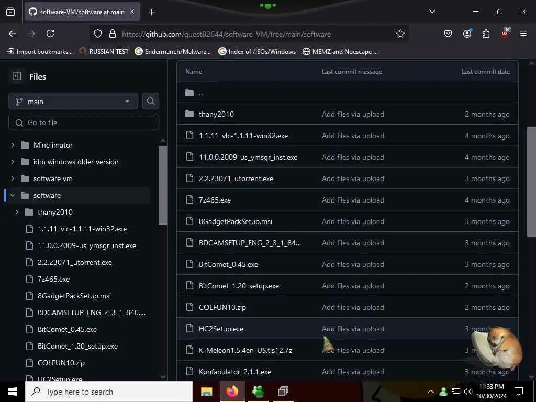Open the notification center icon
Screen dimensions: 536x402
(x=519, y=392)
